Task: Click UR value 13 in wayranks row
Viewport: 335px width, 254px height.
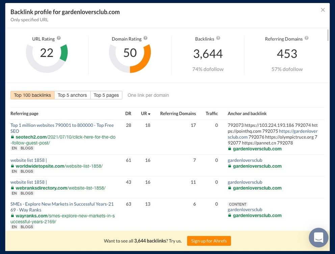Action: pyautogui.click(x=148, y=204)
